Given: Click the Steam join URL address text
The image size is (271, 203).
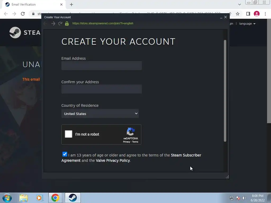Looking at the screenshot, I should (103, 23).
